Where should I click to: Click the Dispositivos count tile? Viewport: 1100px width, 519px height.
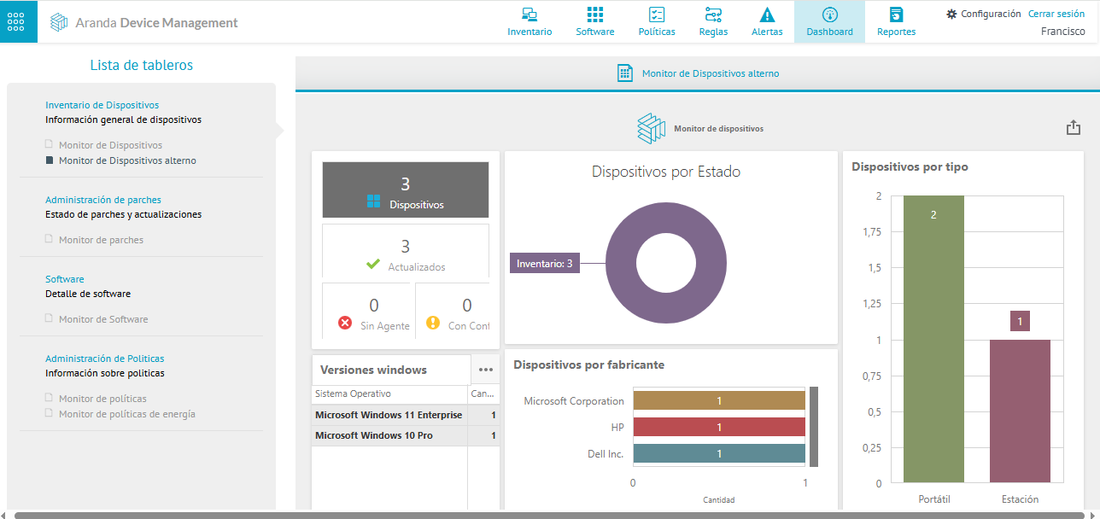pyautogui.click(x=406, y=190)
